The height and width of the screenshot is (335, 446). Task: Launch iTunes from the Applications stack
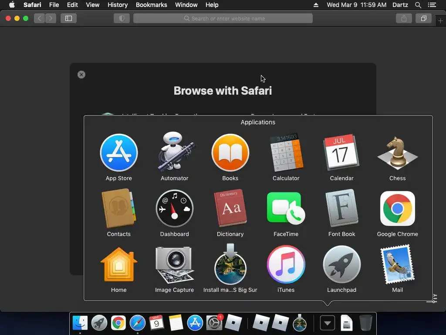pyautogui.click(x=286, y=264)
